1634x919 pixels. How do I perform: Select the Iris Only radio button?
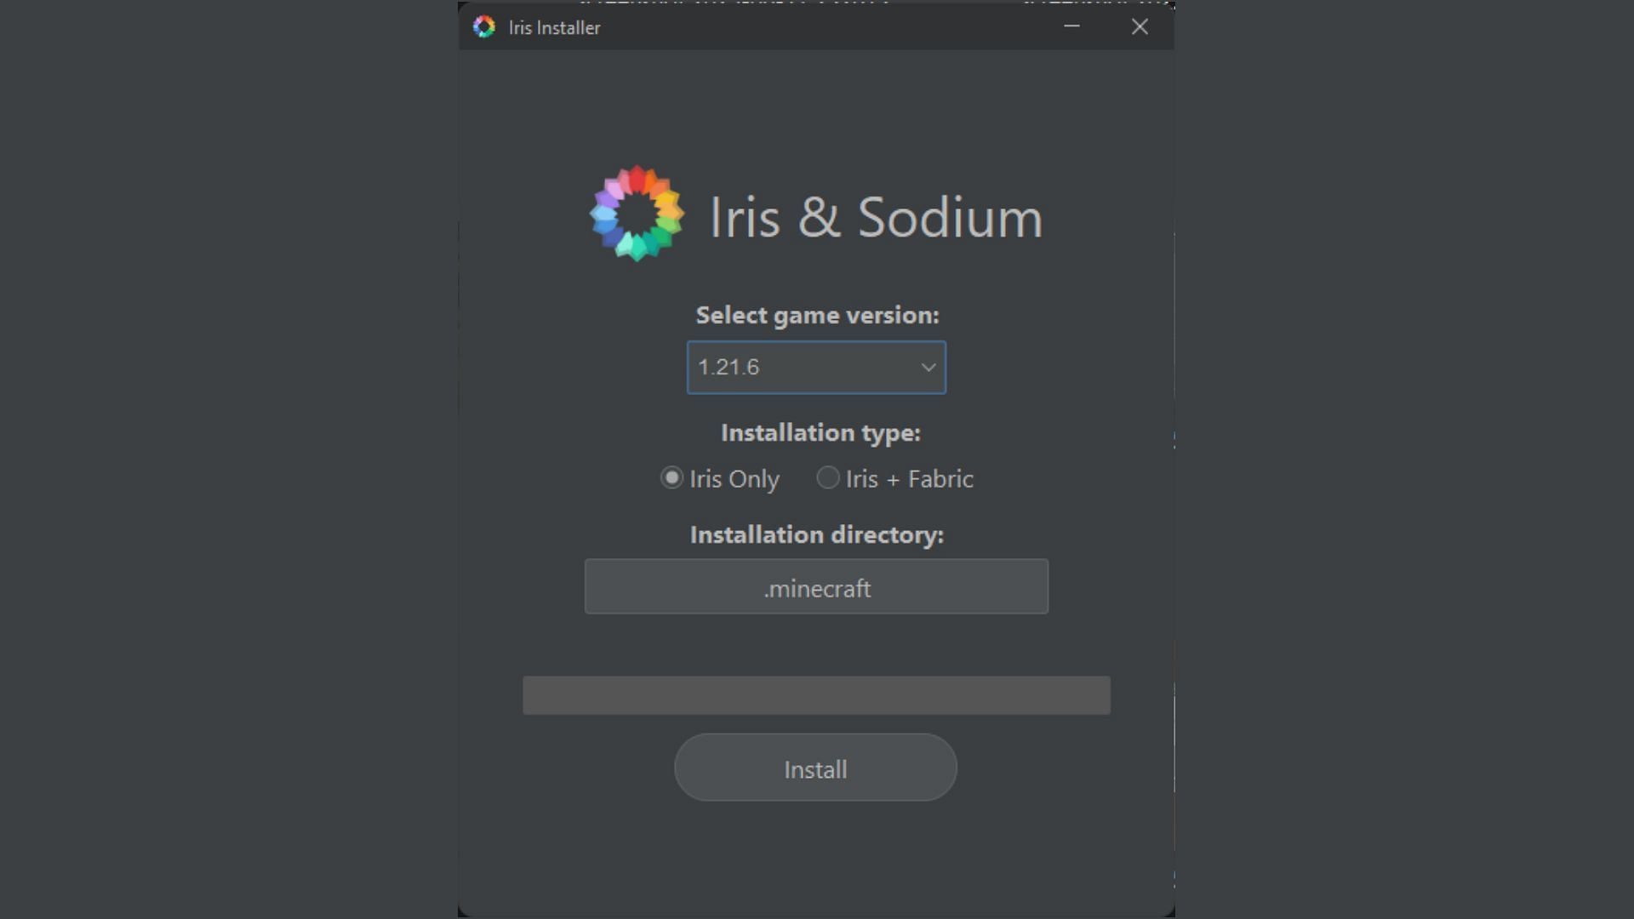pos(671,478)
